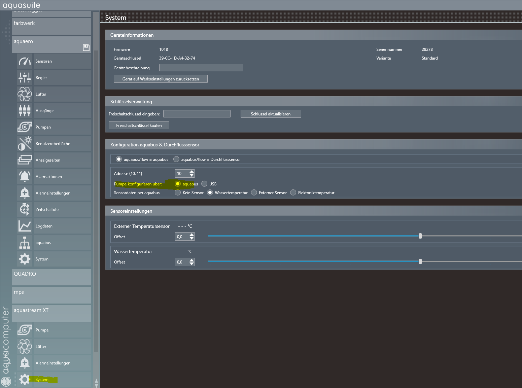
Task: Select Externer Sensor radio button
Action: pyautogui.click(x=254, y=192)
